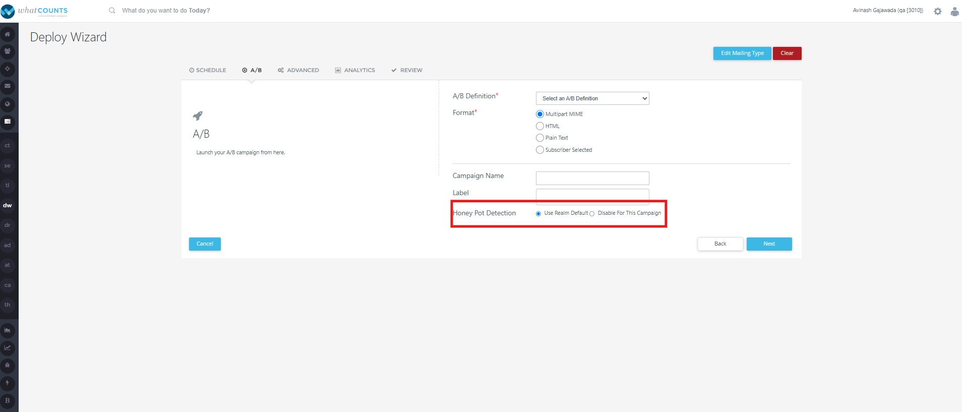The image size is (962, 412).
Task: Click the line chart sidebar icon
Action: [x=8, y=348]
